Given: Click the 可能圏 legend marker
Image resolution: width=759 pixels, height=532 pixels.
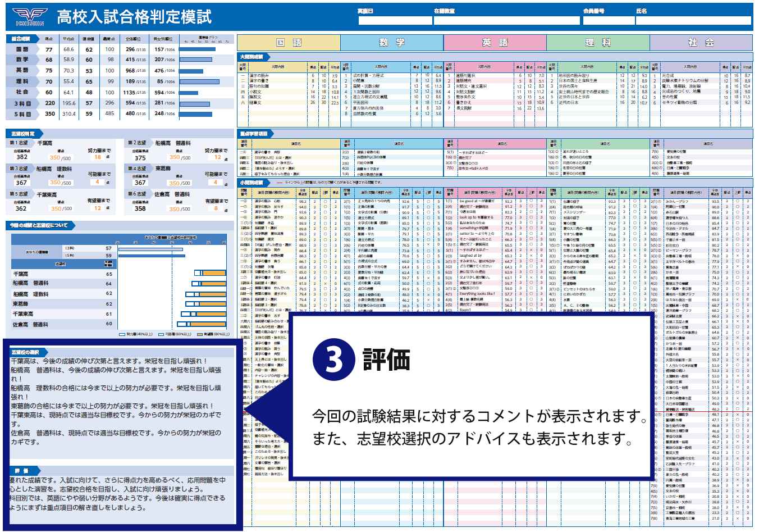Looking at the screenshot, I should [161, 334].
